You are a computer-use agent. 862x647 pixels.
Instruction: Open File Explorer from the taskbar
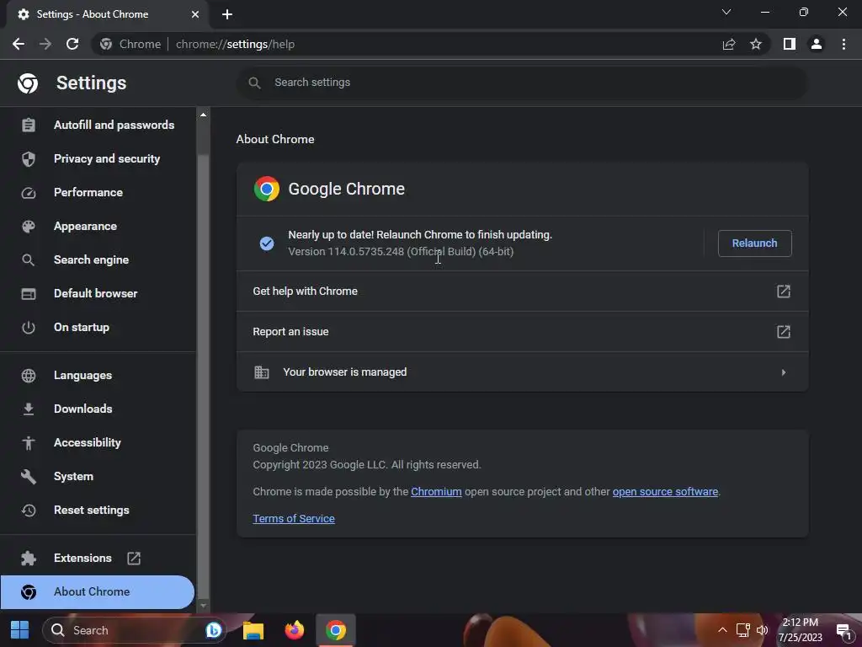pyautogui.click(x=253, y=630)
